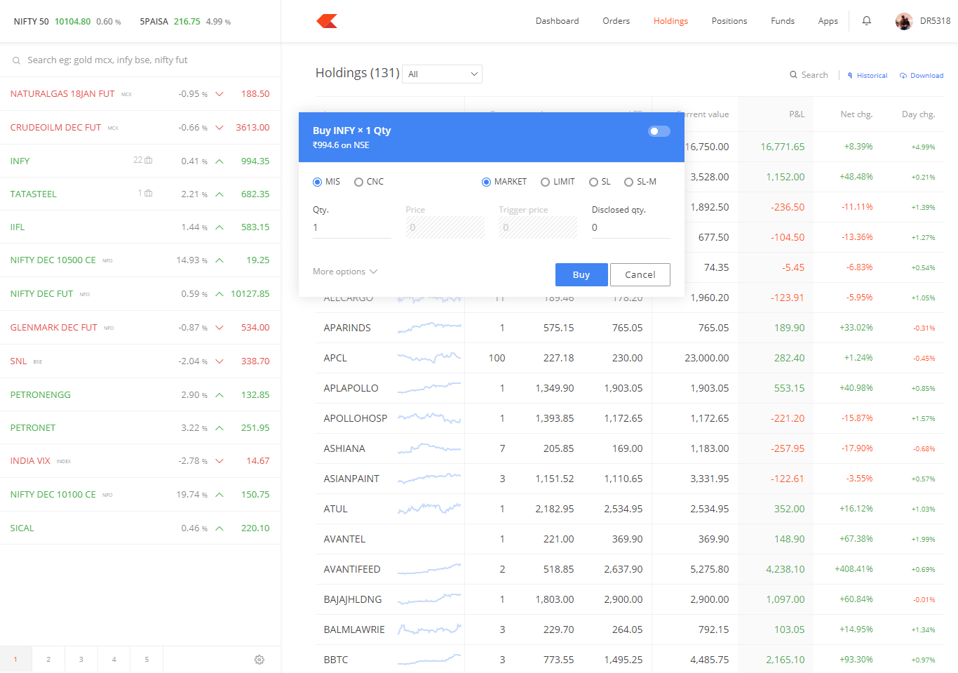
Task: Click NATURALGAS down arrow indicator
Action: pyautogui.click(x=220, y=94)
